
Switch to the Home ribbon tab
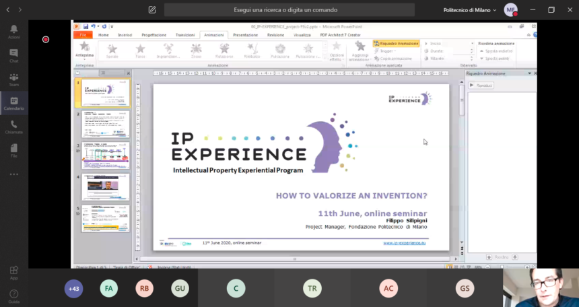(x=104, y=35)
